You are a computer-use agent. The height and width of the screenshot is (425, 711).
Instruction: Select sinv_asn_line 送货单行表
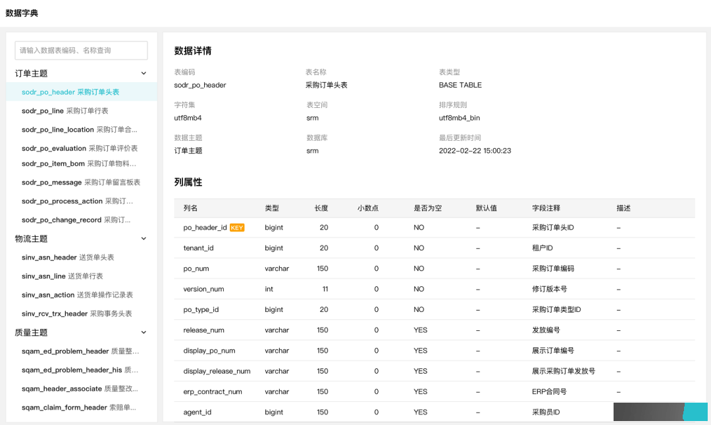pyautogui.click(x=62, y=276)
